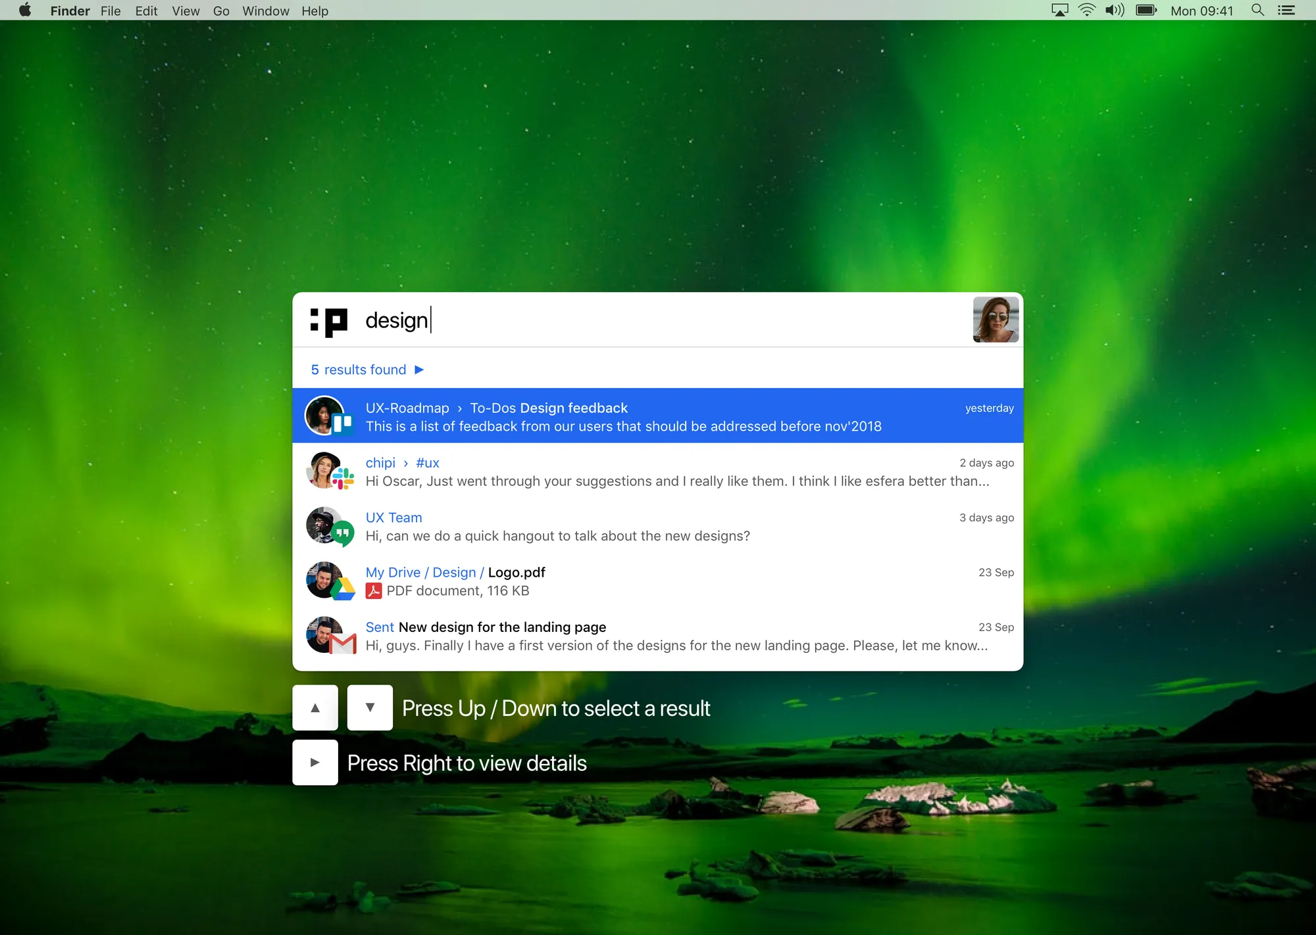Select New design for the landing page
The width and height of the screenshot is (1316, 935).
(502, 627)
